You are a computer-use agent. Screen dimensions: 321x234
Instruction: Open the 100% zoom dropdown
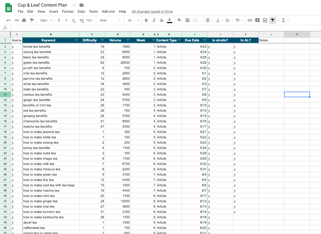[46, 20]
